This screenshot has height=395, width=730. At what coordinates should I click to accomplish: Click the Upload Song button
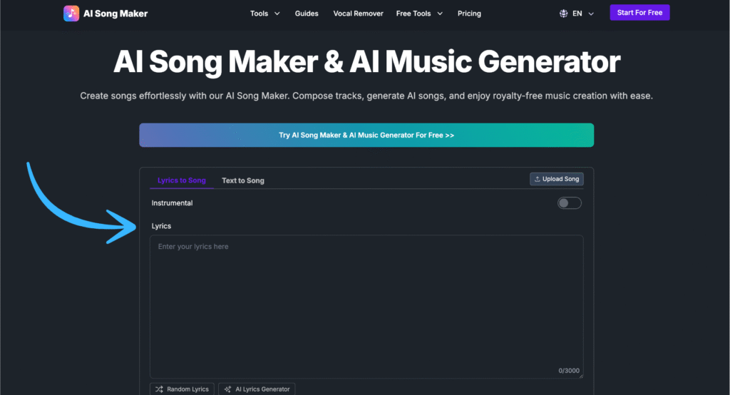coord(556,179)
